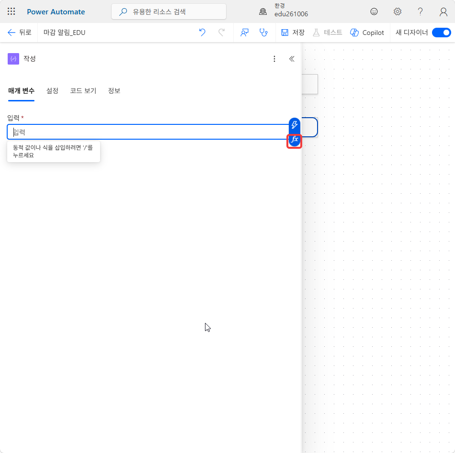Open the 코드 보기 tab

pos(83,91)
